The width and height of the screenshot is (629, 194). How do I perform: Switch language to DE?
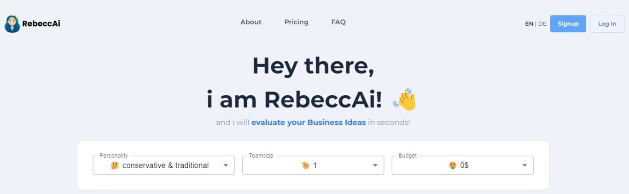(x=542, y=24)
